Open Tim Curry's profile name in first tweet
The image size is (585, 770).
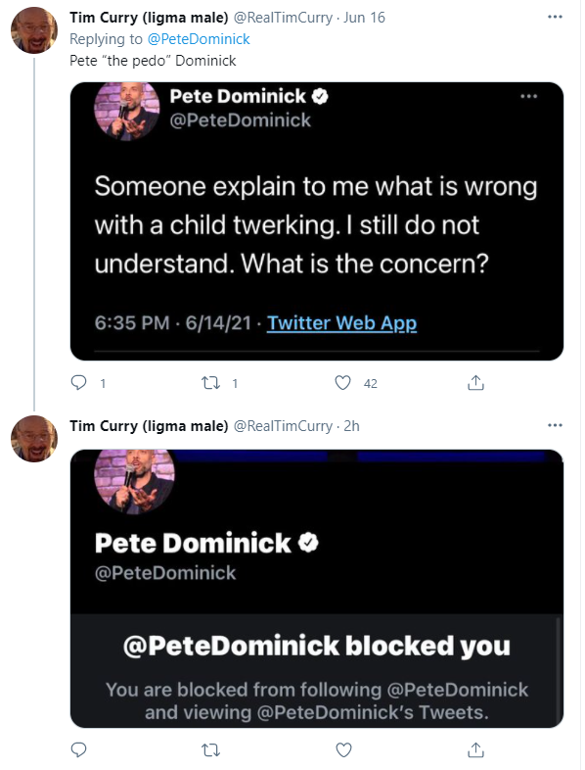point(149,18)
